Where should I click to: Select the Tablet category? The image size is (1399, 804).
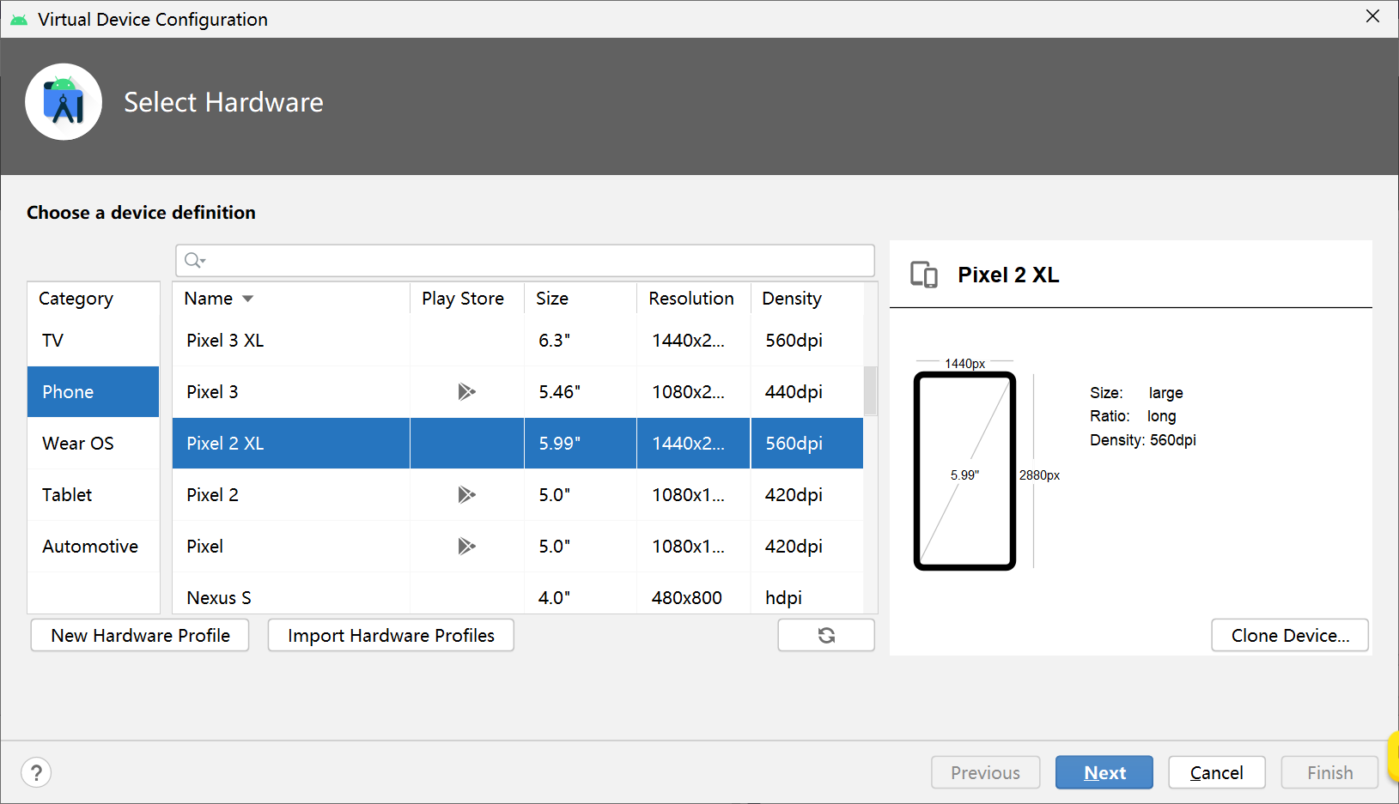pyautogui.click(x=94, y=495)
